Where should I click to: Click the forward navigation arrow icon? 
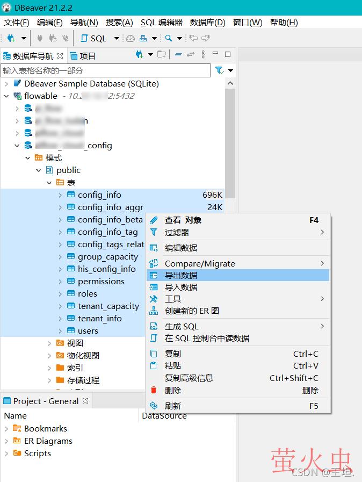206,38
